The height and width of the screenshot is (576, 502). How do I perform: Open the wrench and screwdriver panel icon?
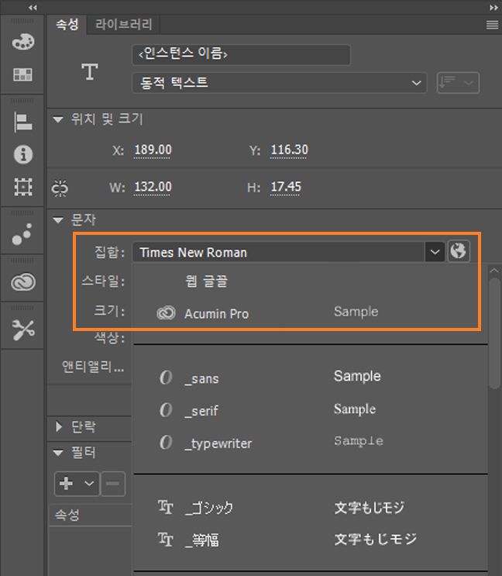click(x=22, y=329)
